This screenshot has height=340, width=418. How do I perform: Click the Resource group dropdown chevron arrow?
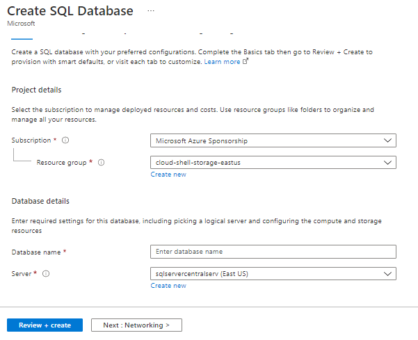387,163
